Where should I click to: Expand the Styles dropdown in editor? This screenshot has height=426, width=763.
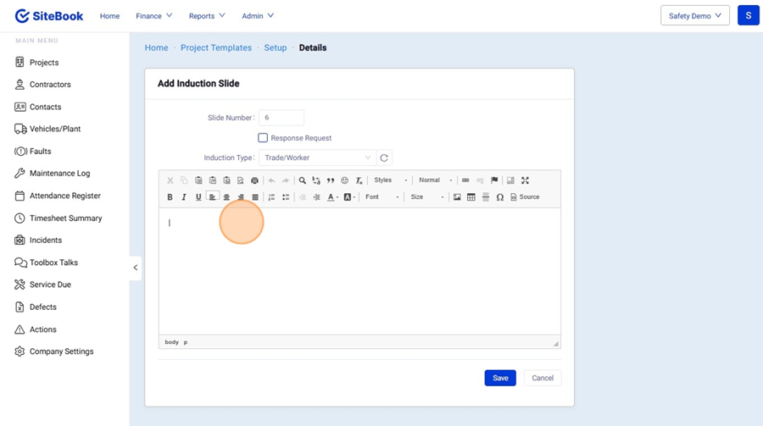click(x=390, y=180)
